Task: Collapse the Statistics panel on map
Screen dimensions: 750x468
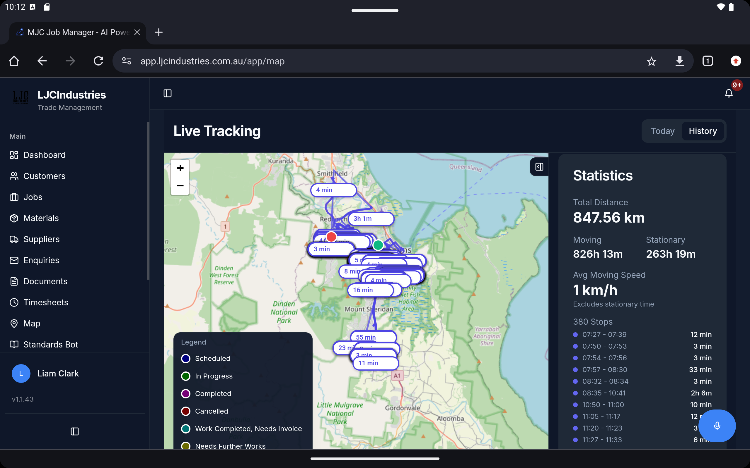Action: coord(539,167)
